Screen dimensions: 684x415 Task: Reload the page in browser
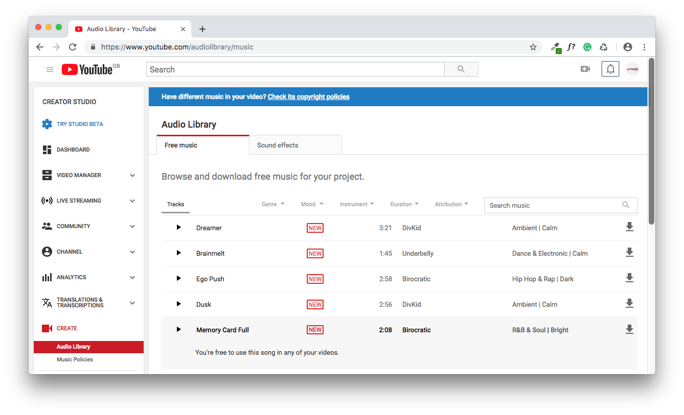(73, 47)
